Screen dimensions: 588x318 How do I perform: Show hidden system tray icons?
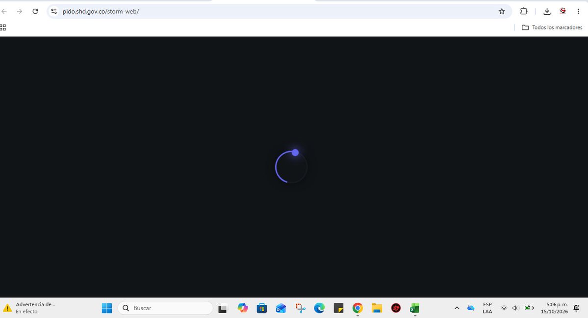coord(457,308)
